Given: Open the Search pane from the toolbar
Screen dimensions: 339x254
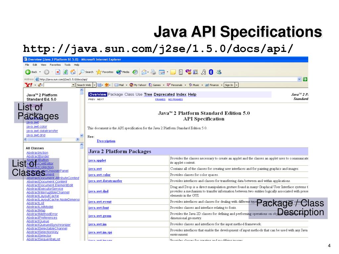Looking at the screenshot, I should [86, 72].
